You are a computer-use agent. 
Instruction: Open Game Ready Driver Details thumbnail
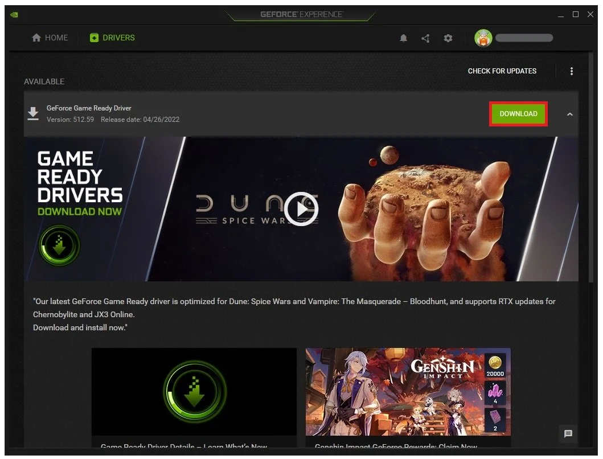click(194, 392)
